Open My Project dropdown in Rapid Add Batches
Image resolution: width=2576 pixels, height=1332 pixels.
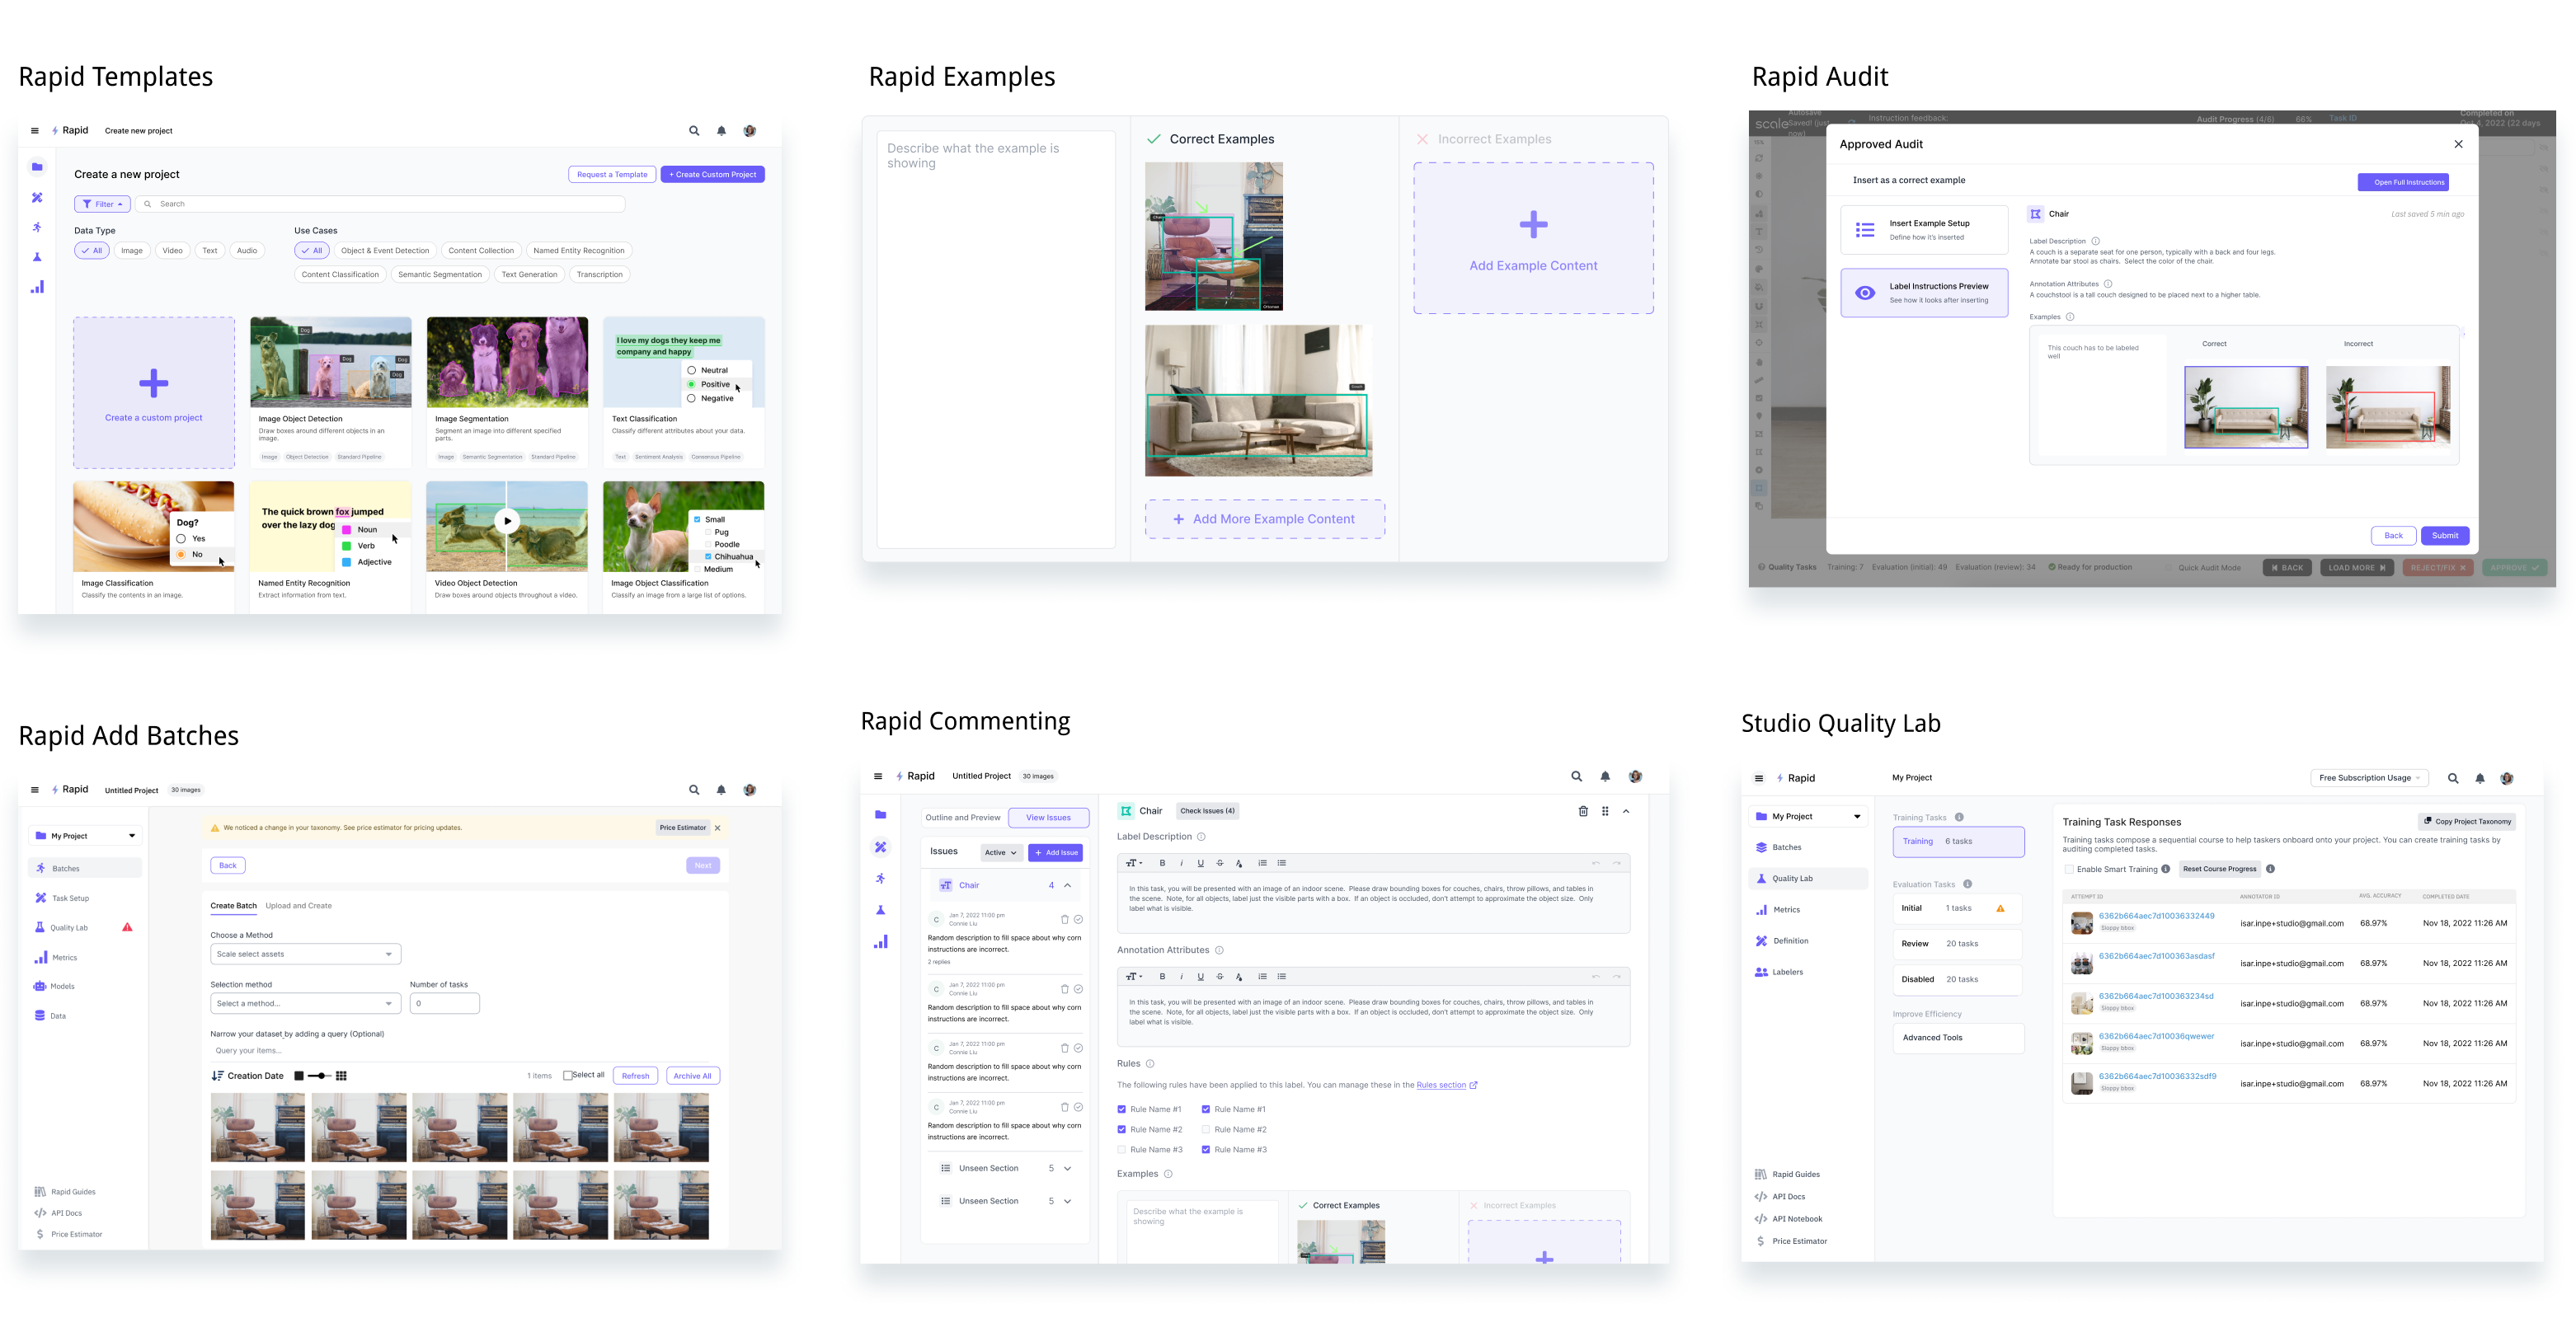pos(85,837)
